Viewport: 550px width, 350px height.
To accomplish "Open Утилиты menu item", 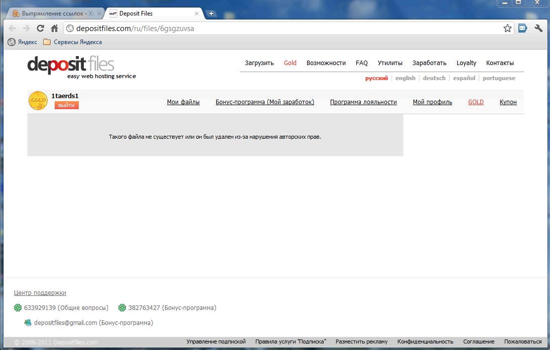I will (390, 63).
